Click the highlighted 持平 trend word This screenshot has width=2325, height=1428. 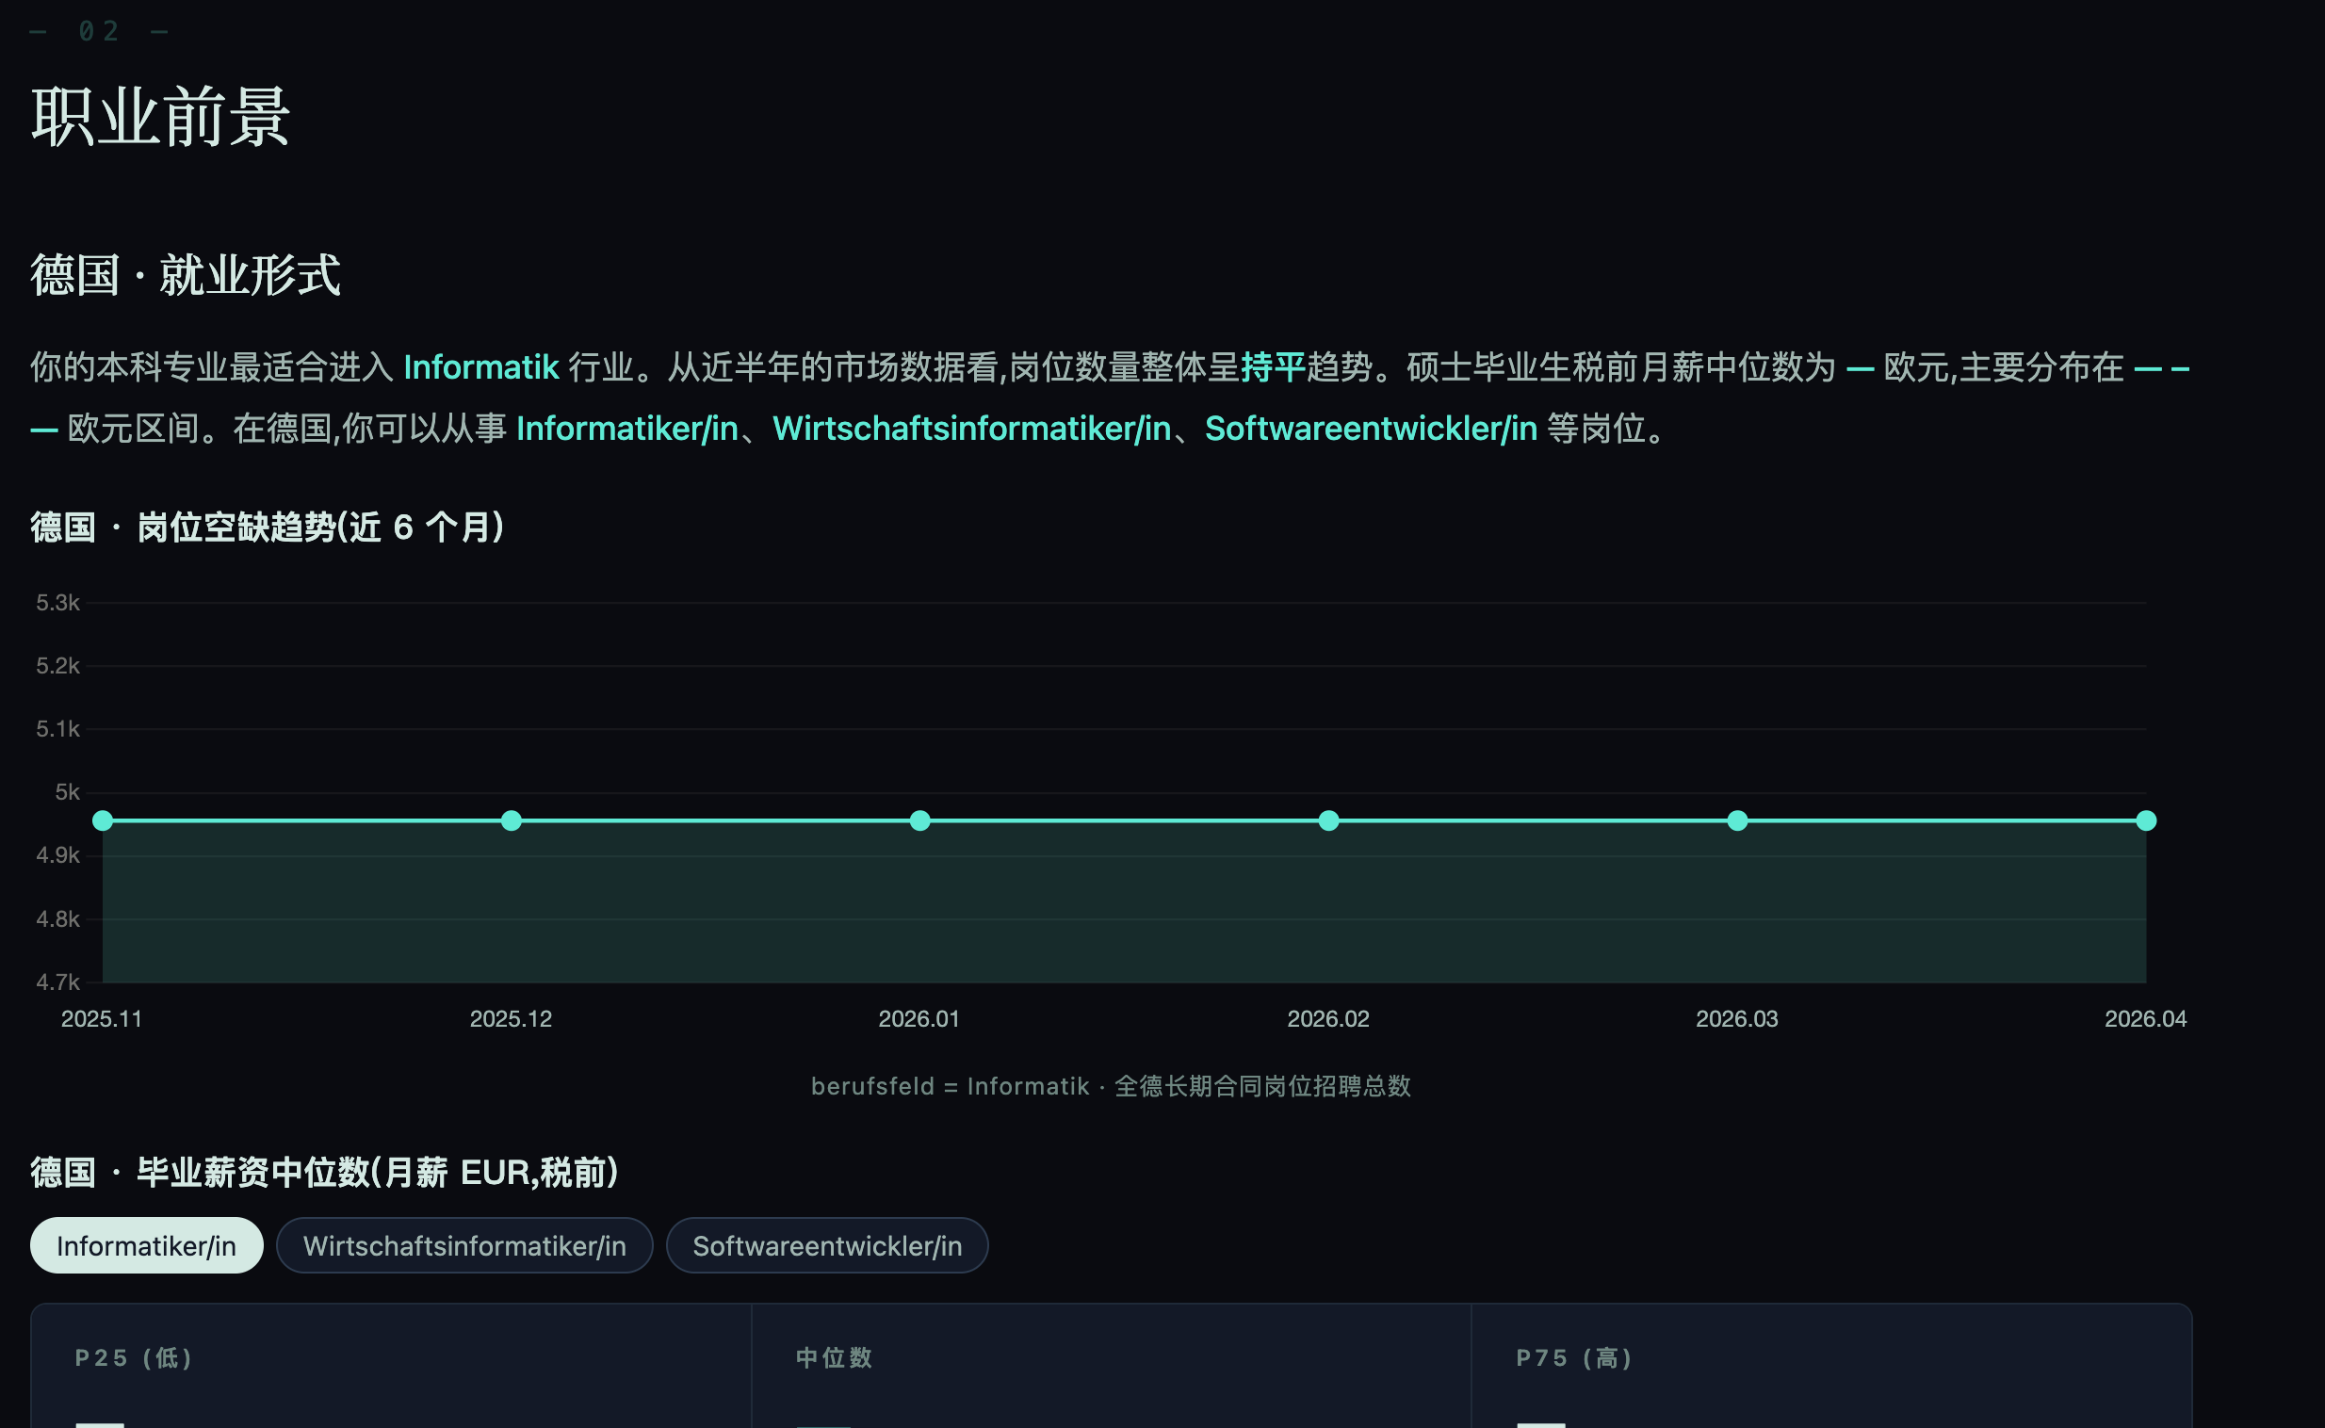[1273, 366]
